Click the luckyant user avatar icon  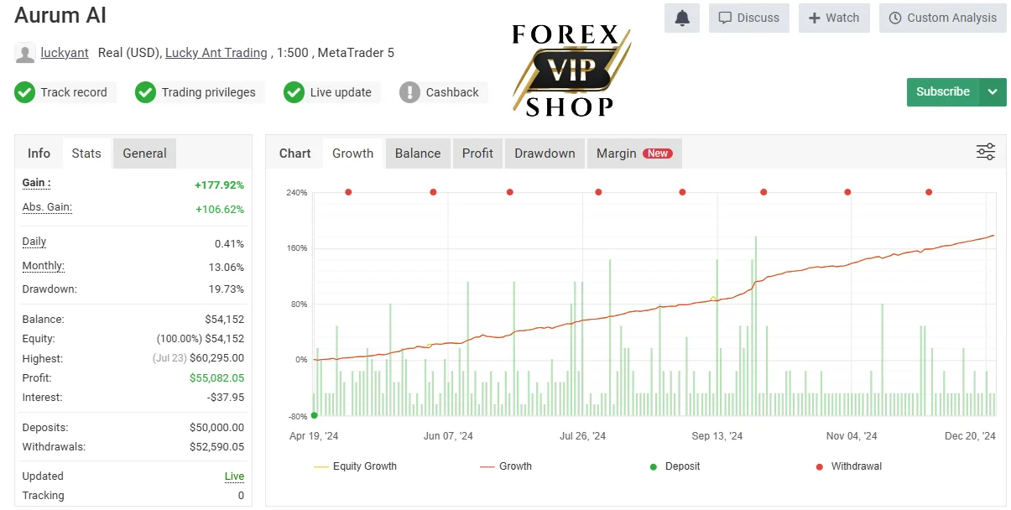25,53
